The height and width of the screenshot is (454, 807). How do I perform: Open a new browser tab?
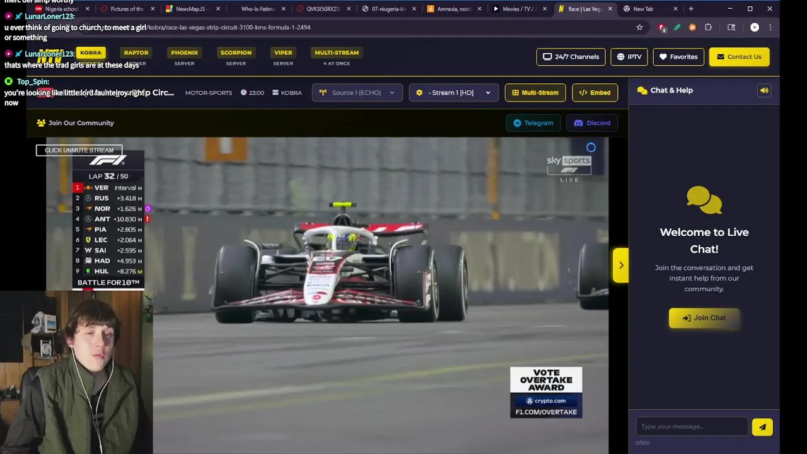(691, 9)
